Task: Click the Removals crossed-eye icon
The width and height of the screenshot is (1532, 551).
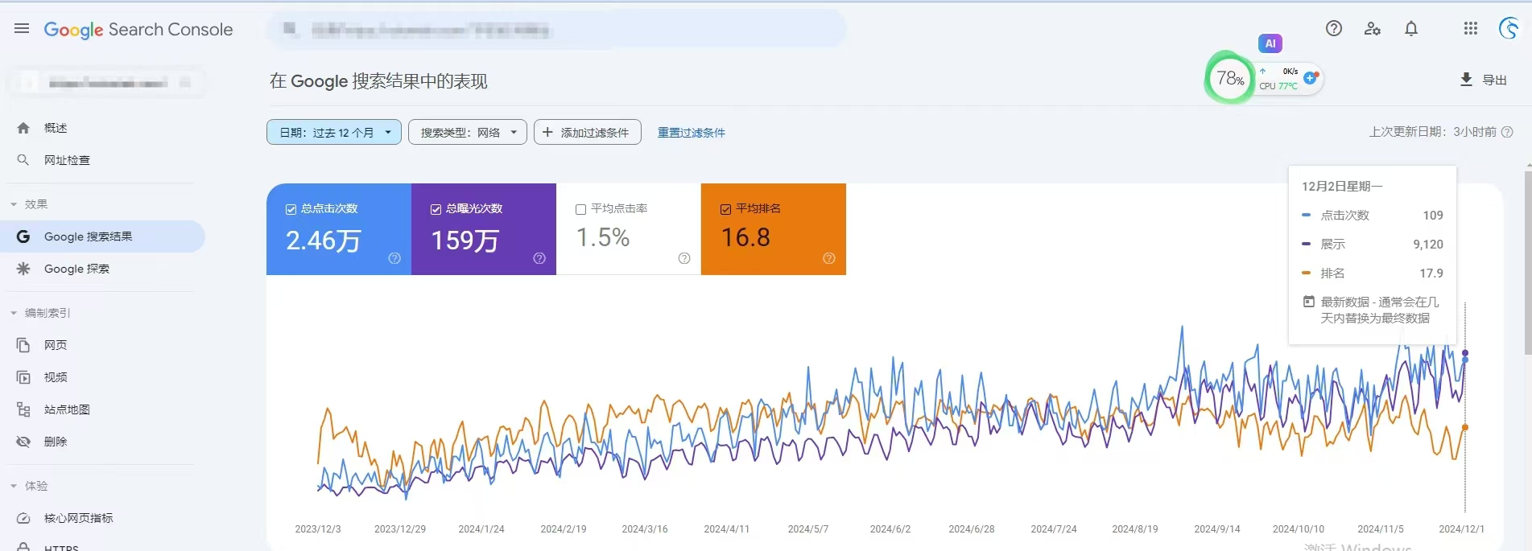Action: [x=23, y=442]
